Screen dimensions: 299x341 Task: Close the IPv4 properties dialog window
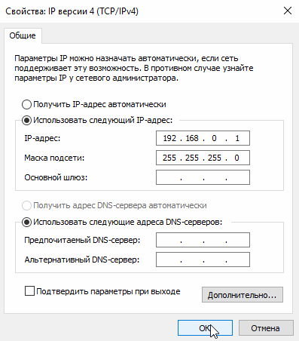click(288, 11)
